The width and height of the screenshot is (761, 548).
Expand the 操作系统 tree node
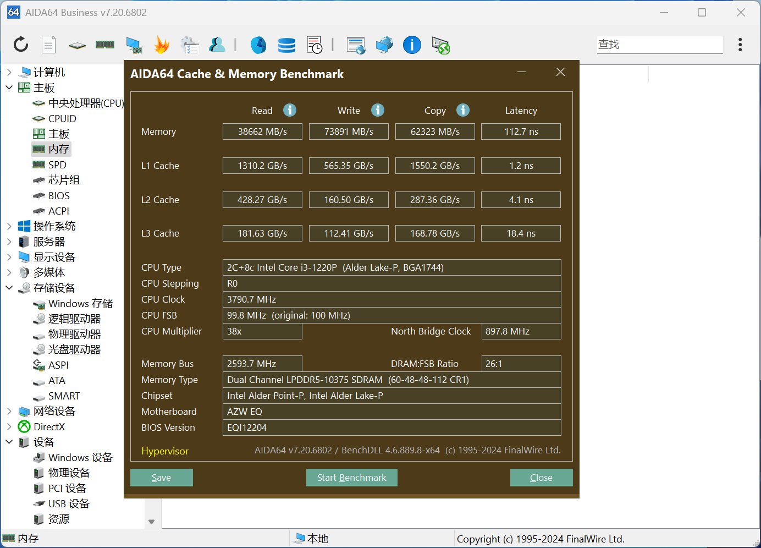[9, 226]
